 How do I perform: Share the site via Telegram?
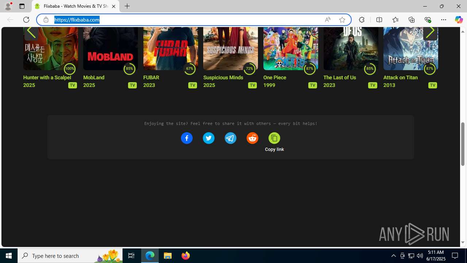pos(231,138)
